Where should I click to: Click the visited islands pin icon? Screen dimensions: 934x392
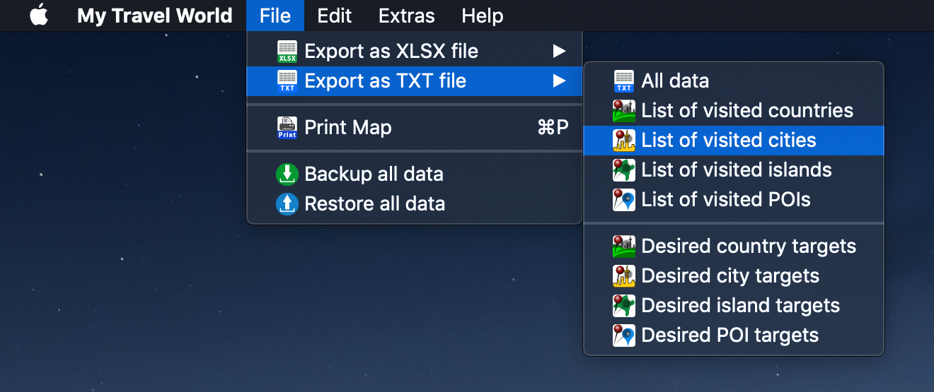point(624,170)
